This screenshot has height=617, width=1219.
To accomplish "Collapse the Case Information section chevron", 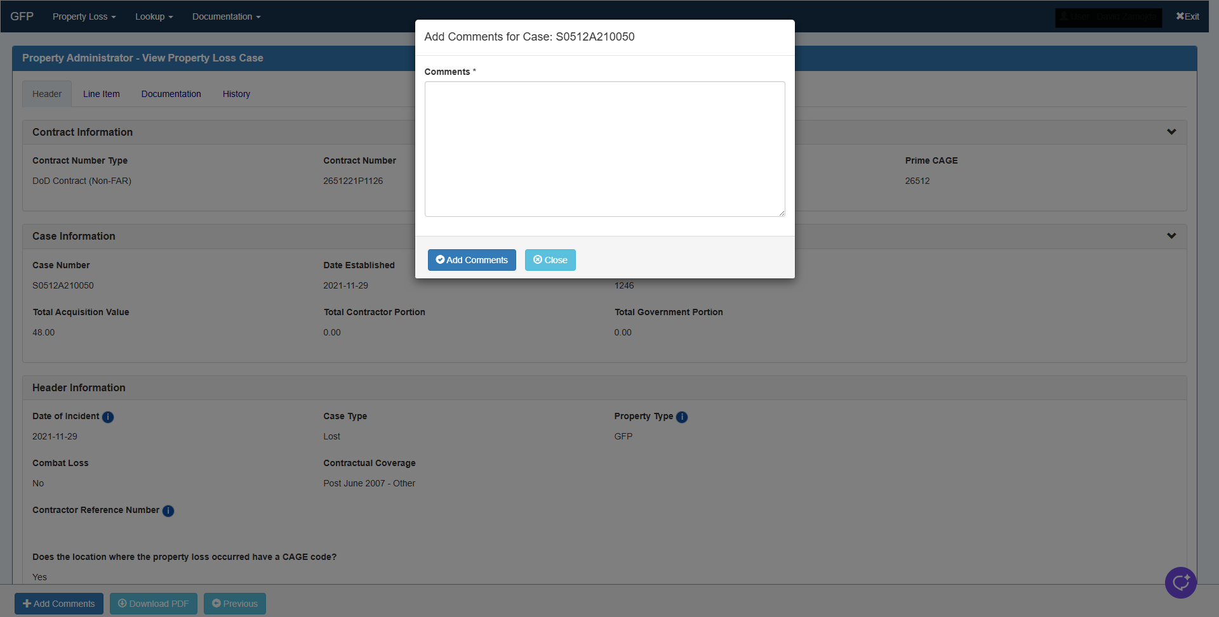I will coord(1171,236).
